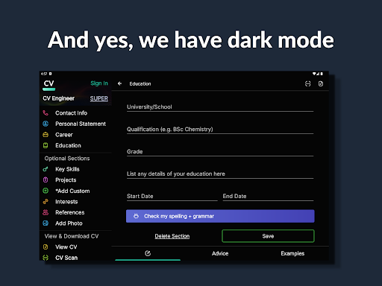
Task: Open the CV scan icon in top bar
Action: click(308, 83)
